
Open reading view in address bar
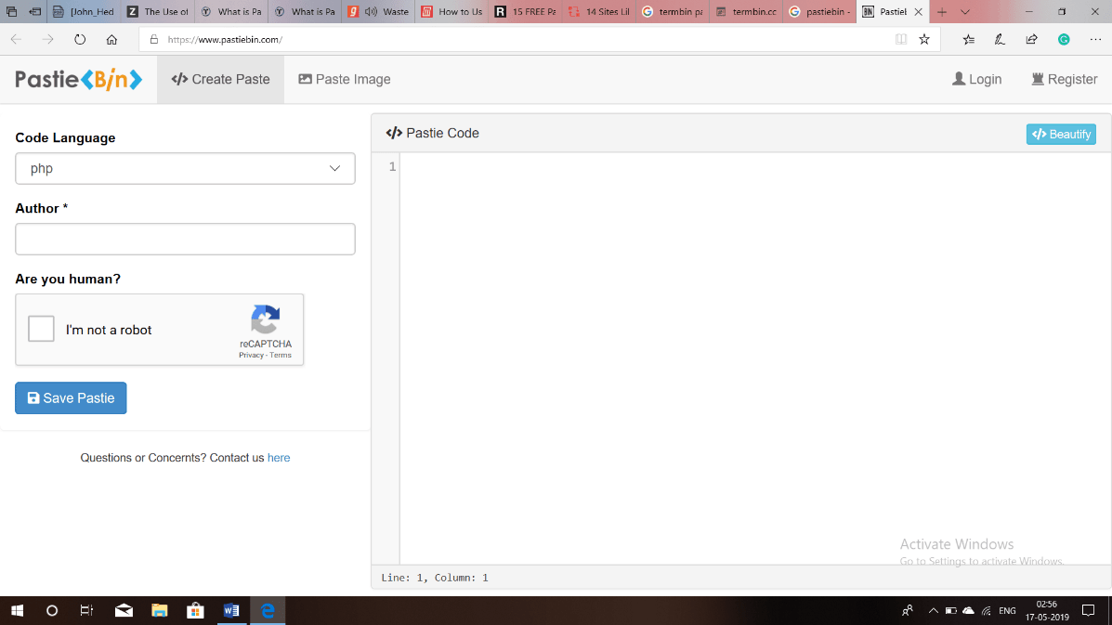pos(900,40)
